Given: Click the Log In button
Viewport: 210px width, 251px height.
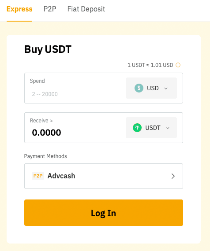Looking at the screenshot, I should (x=104, y=213).
